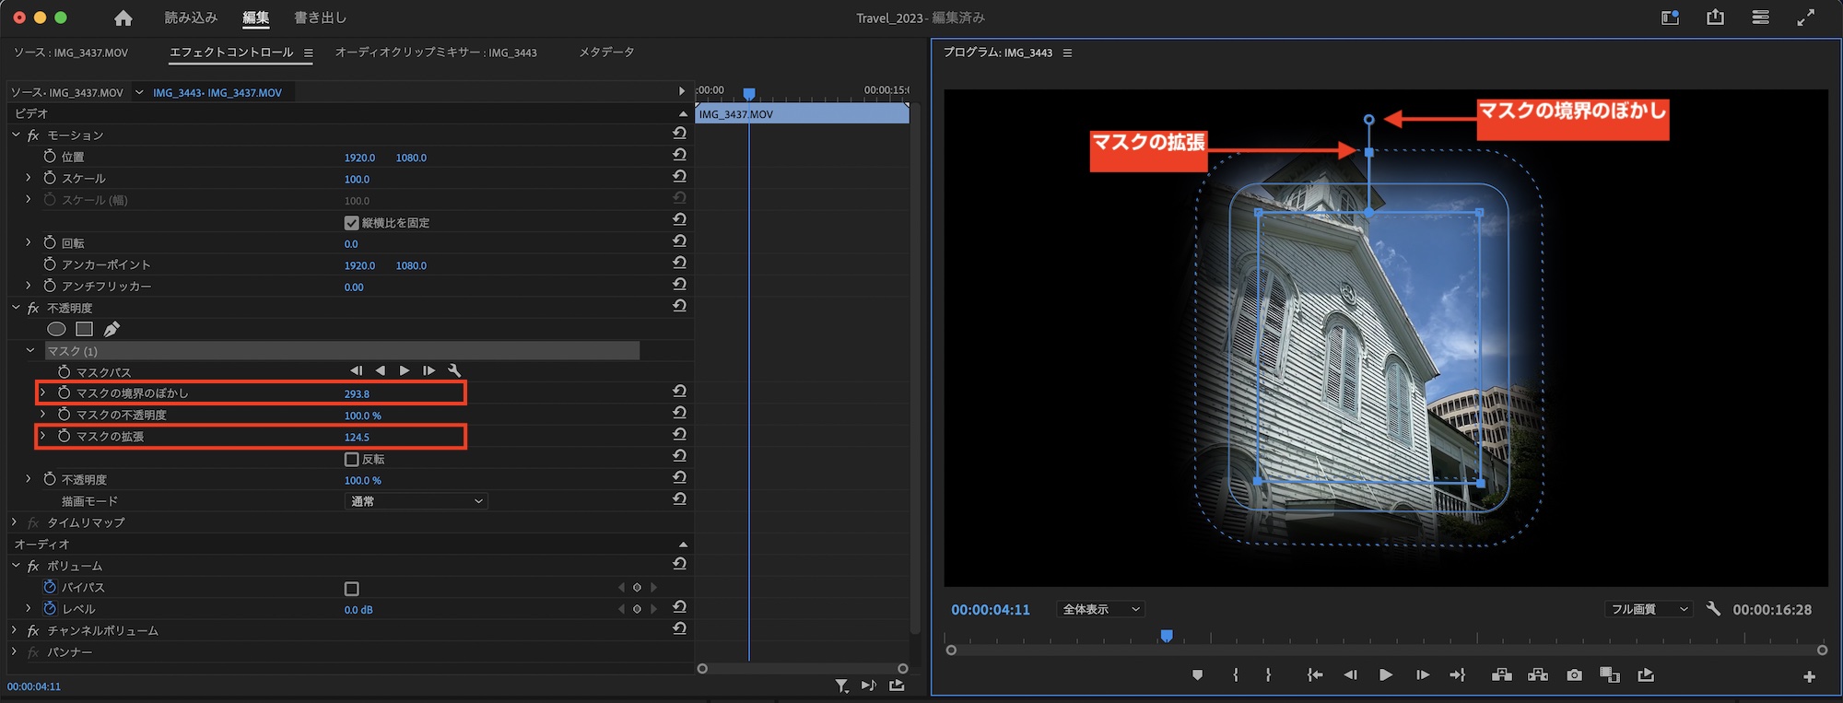Select the pen mask tool under 不透明度
The image size is (1843, 703).
(x=112, y=329)
